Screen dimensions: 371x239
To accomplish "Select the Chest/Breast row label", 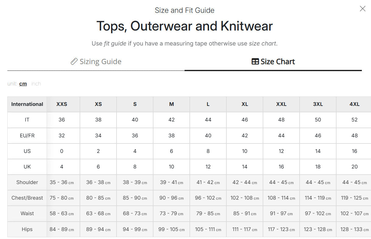I will pyautogui.click(x=27, y=198).
